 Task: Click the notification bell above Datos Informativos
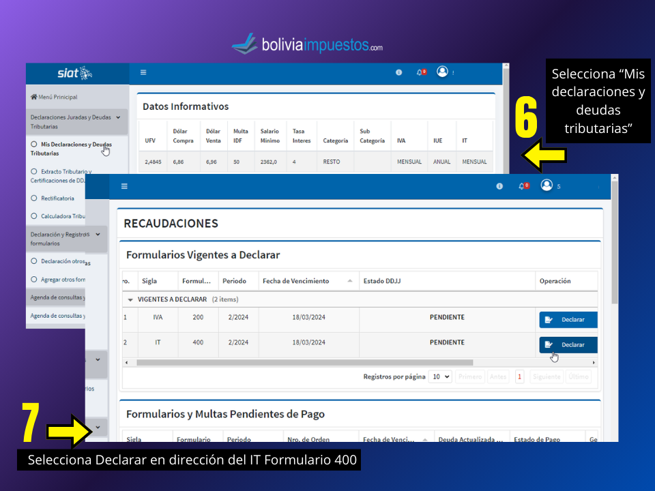click(420, 72)
